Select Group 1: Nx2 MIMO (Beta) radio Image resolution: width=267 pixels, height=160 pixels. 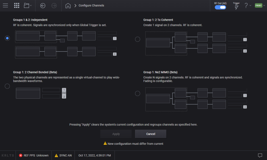tap(138, 93)
